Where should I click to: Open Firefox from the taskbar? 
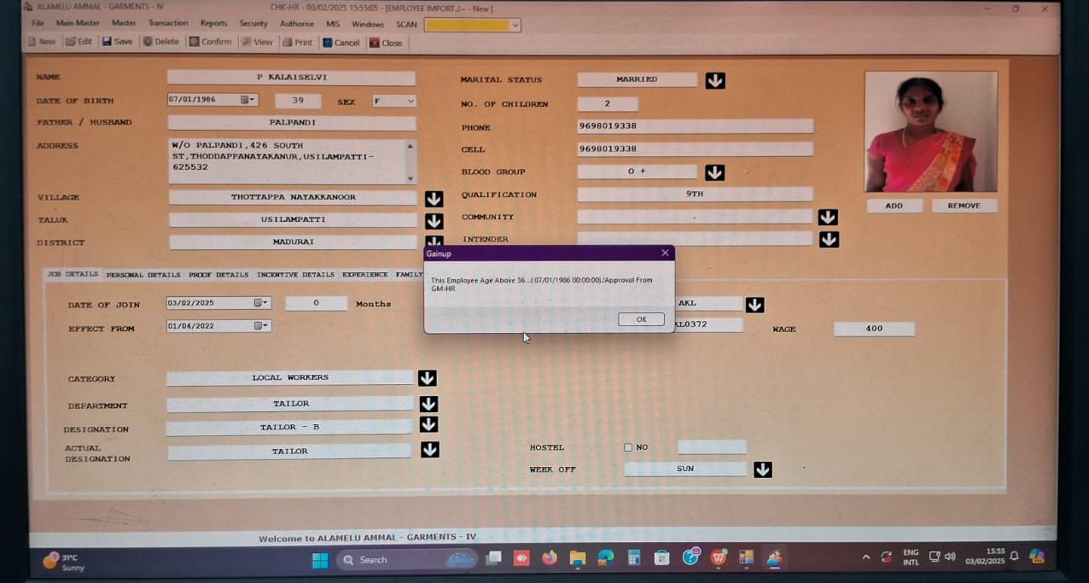(x=549, y=558)
